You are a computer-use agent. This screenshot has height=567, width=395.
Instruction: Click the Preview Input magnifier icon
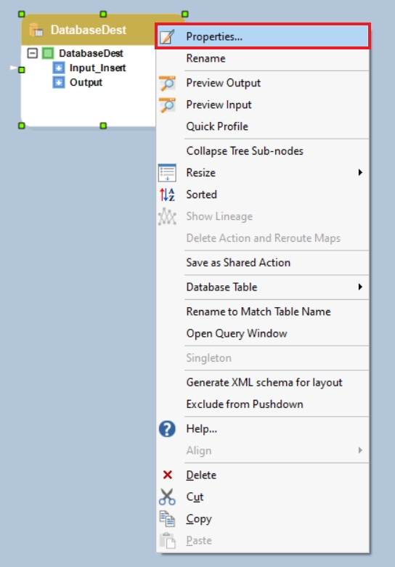167,105
